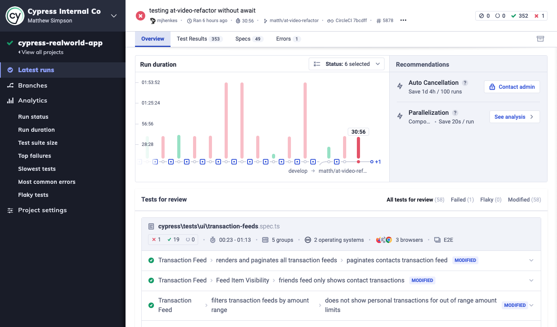Viewport: 557px width, 327px height.
Task: Go to Most common errors analytics
Action: coord(47,182)
